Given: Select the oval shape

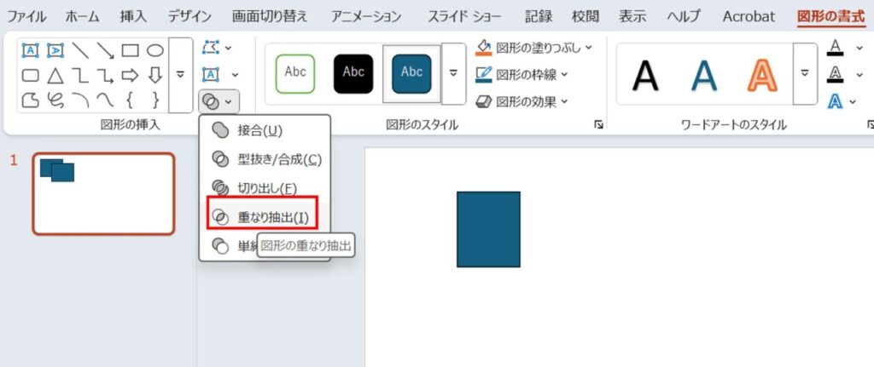Looking at the screenshot, I should [155, 50].
